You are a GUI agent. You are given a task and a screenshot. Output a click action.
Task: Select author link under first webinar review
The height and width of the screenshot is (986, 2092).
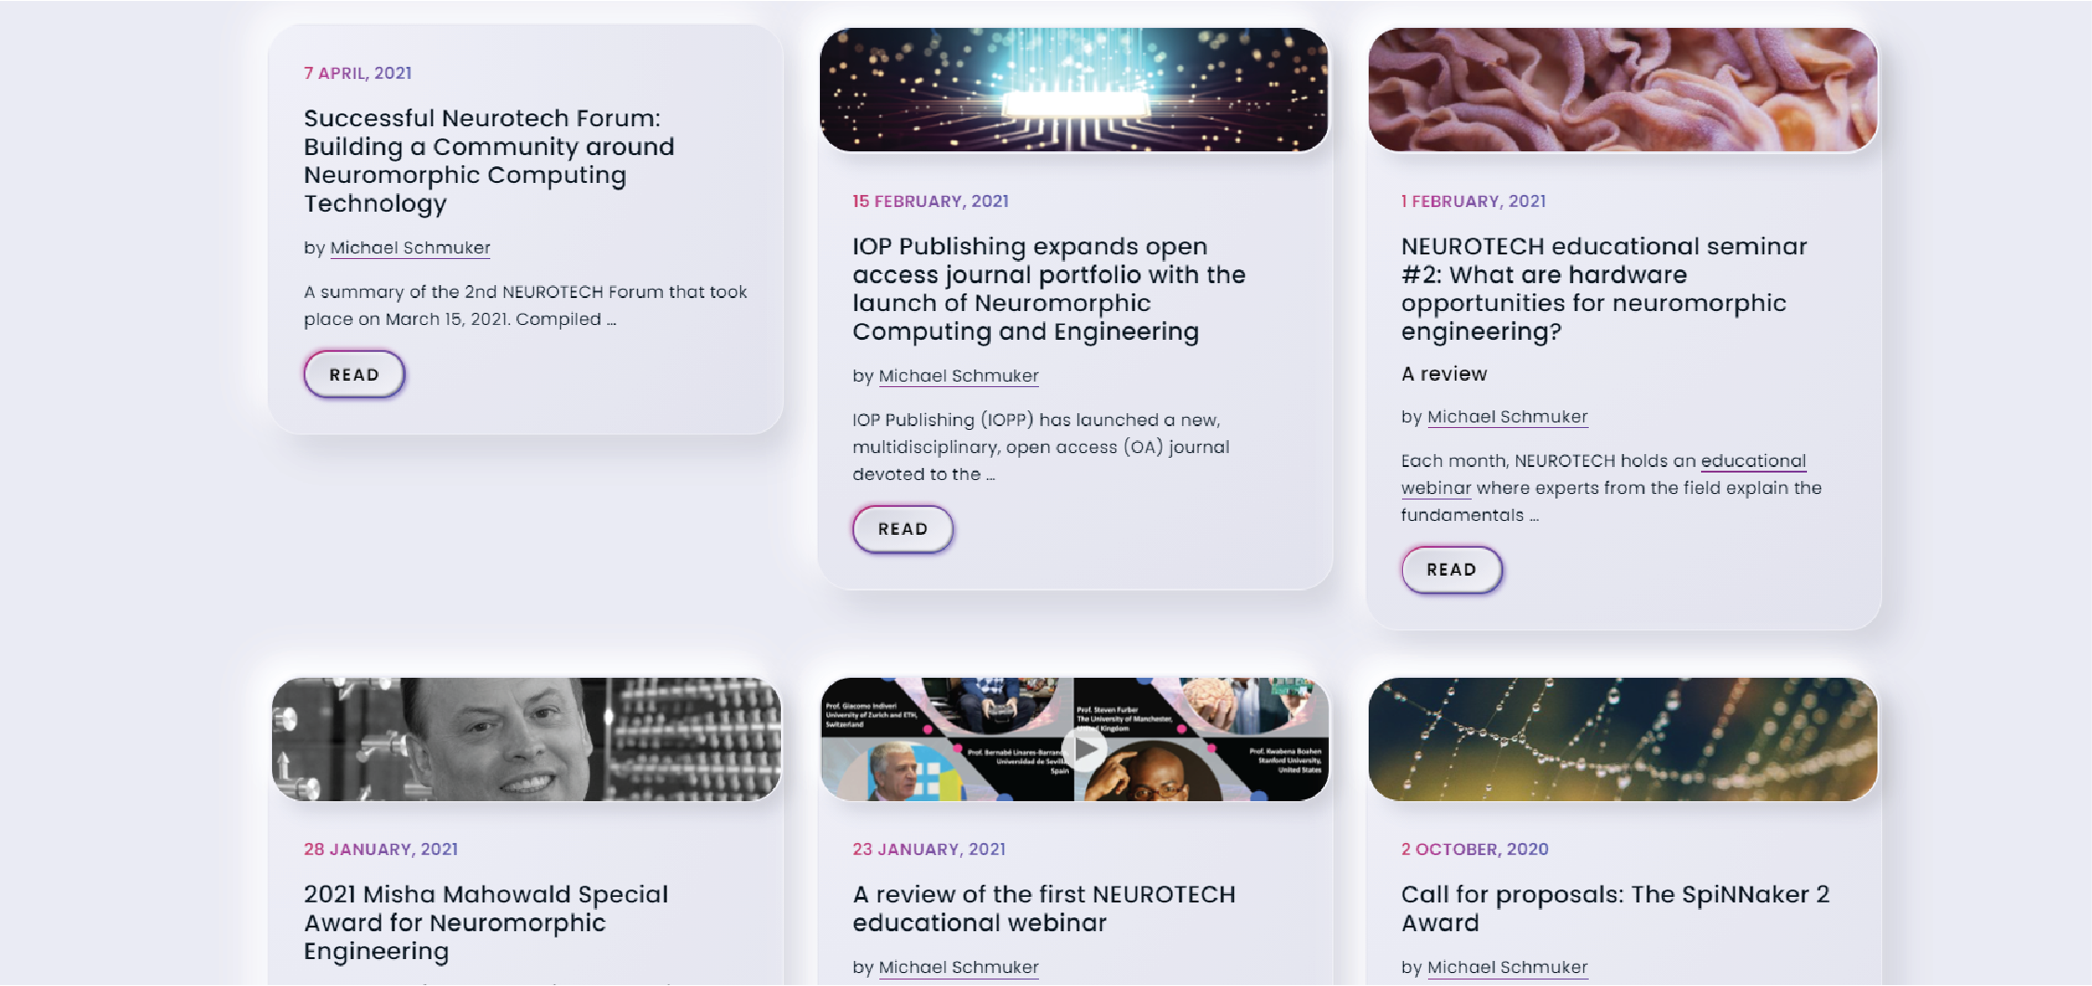pyautogui.click(x=958, y=967)
